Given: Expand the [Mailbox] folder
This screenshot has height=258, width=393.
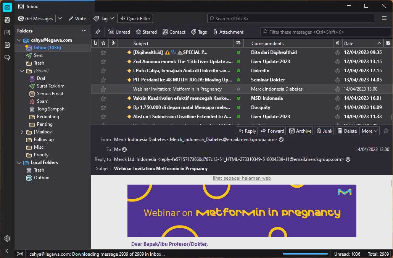Looking at the screenshot, I should point(22,132).
